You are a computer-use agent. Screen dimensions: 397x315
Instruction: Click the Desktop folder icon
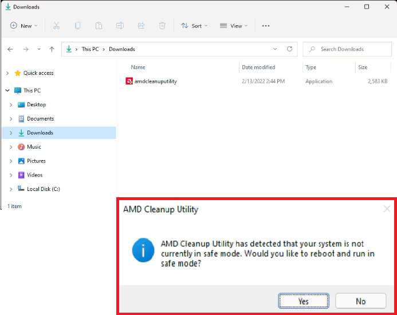click(x=21, y=105)
